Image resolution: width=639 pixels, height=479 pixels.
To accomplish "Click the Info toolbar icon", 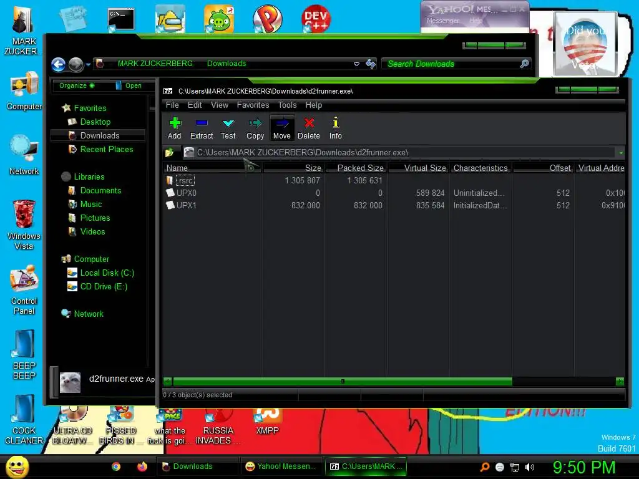I will click(335, 128).
